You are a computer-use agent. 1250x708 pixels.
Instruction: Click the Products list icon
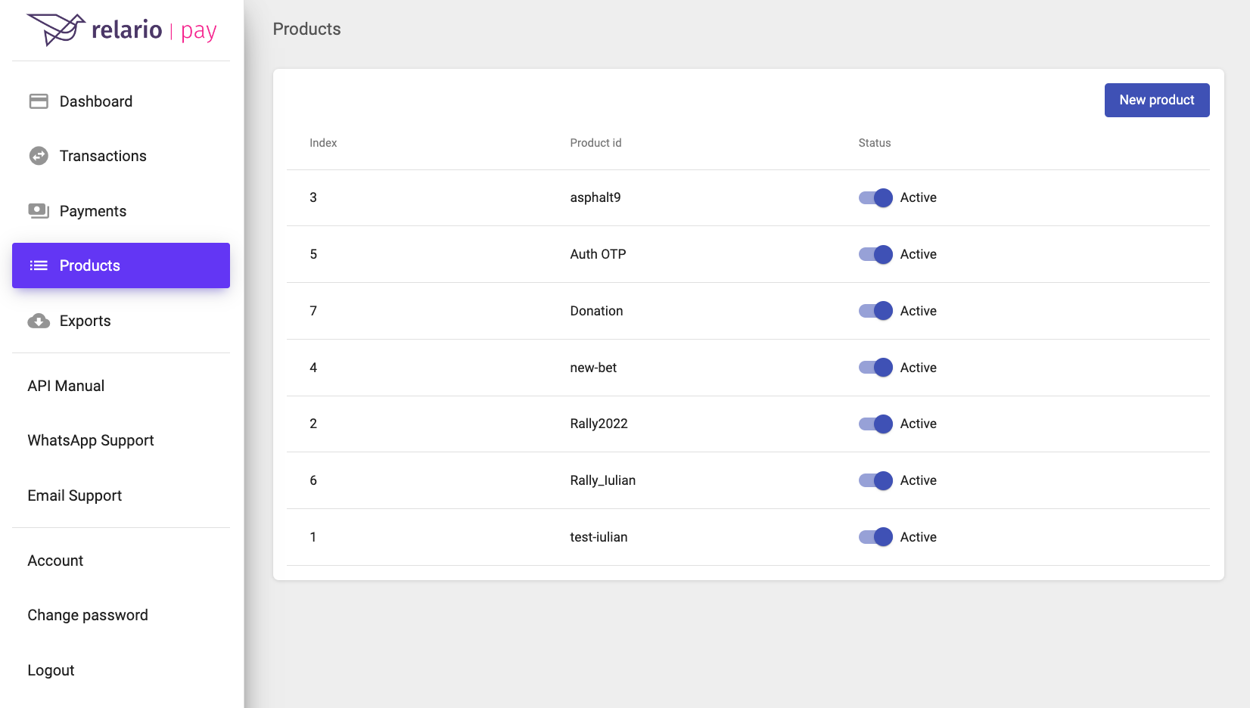[x=39, y=265]
